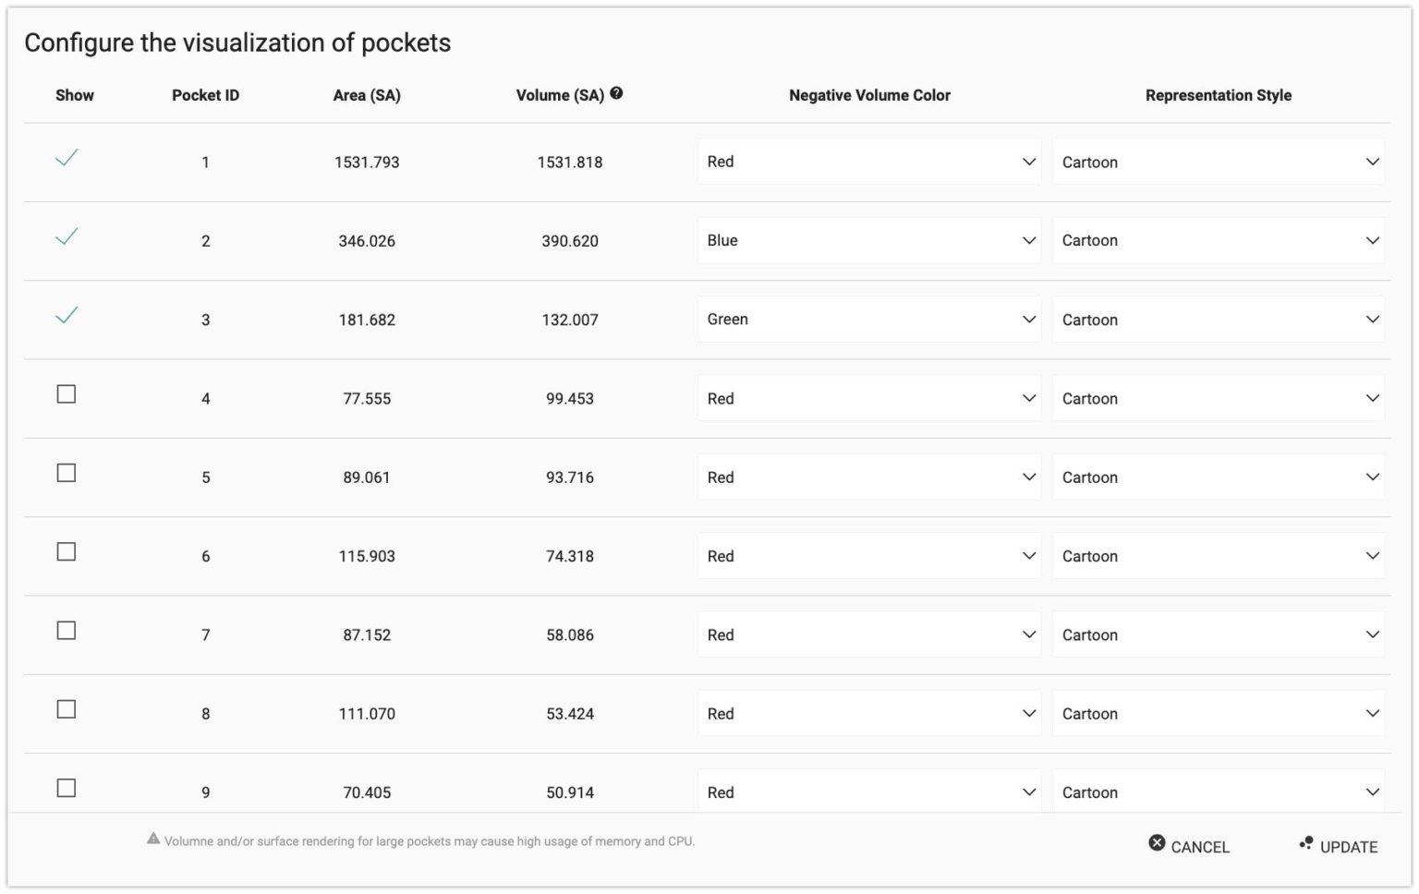Open the Red color dropdown for pocket 1
The image size is (1419, 894).
[868, 163]
